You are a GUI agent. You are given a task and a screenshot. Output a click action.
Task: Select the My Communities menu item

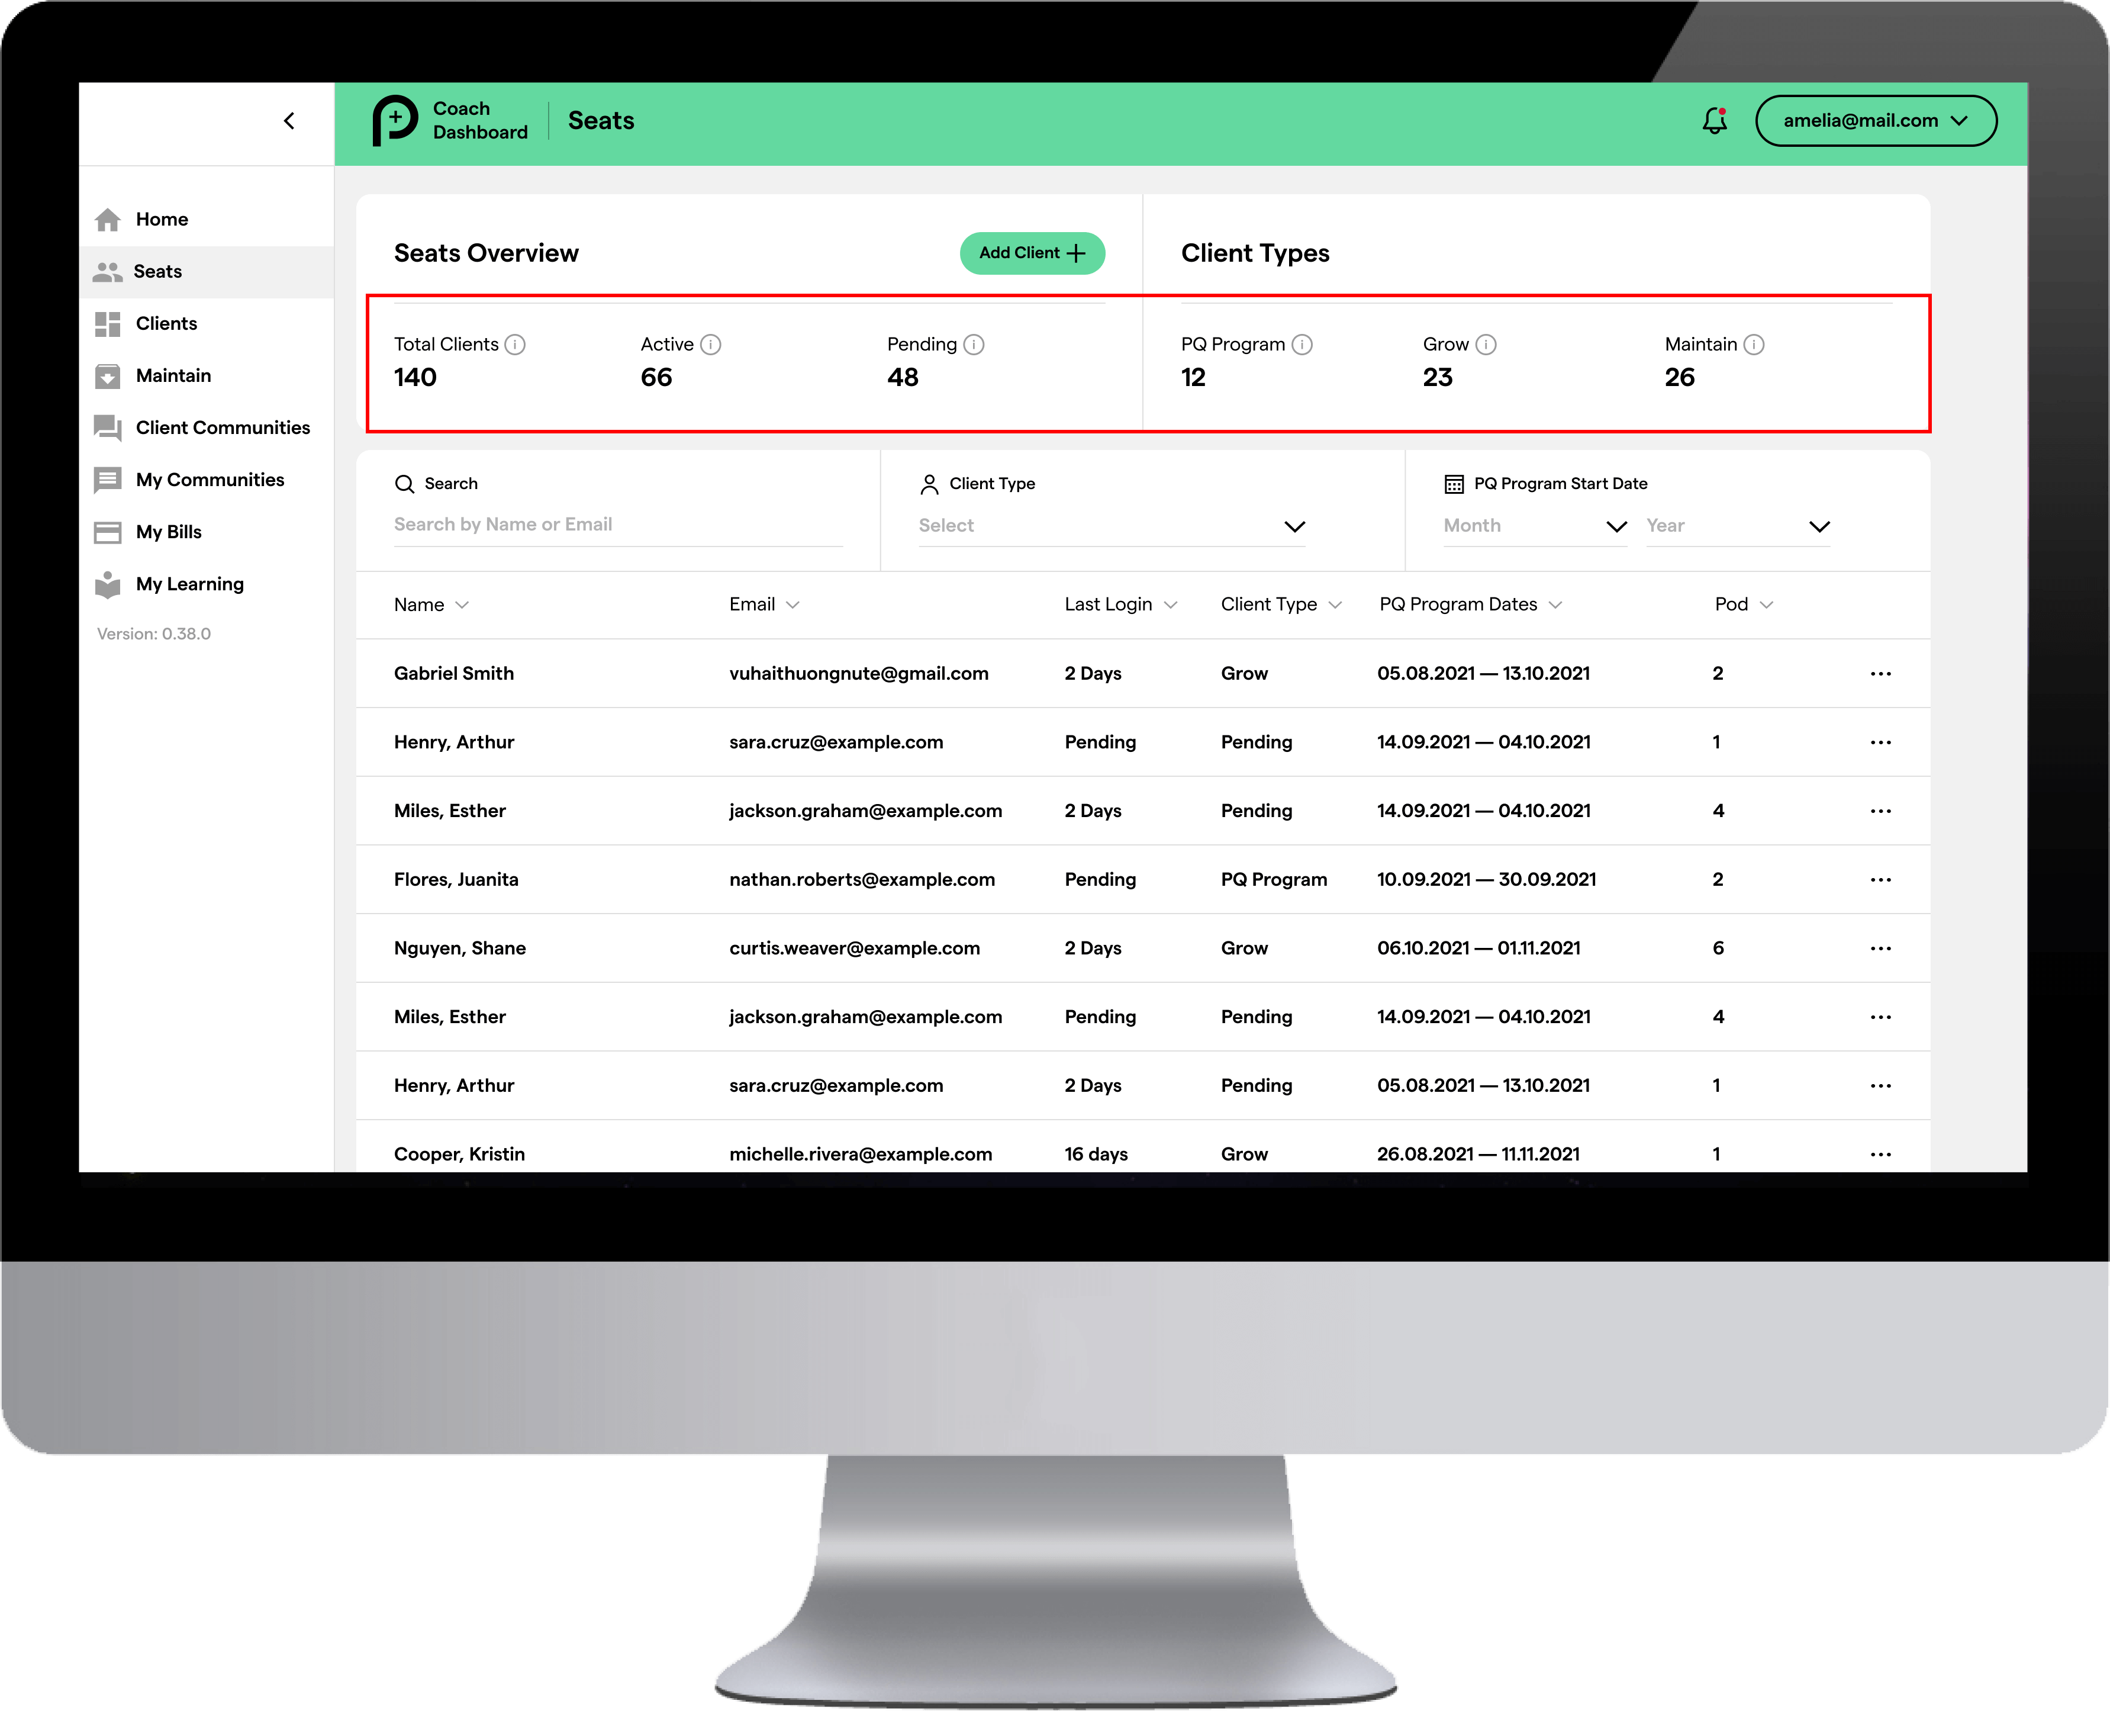pos(208,477)
